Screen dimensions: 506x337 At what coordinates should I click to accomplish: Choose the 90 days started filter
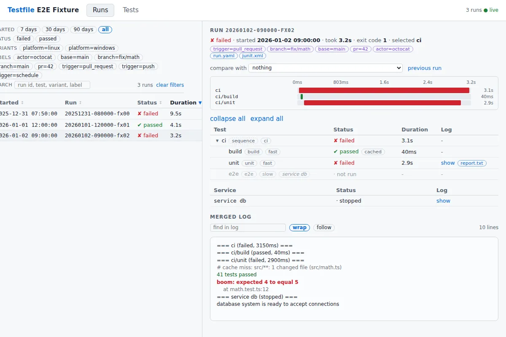[83, 29]
